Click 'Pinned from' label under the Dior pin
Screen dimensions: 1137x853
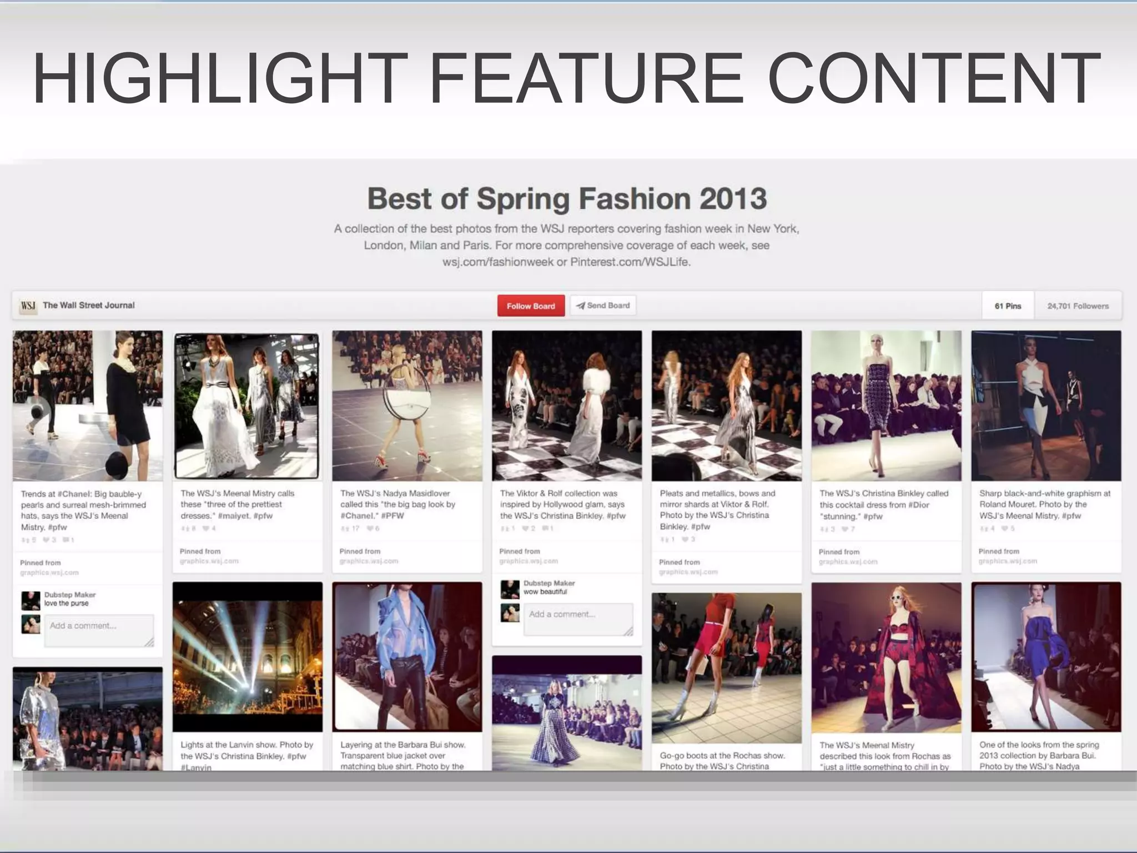pos(839,552)
